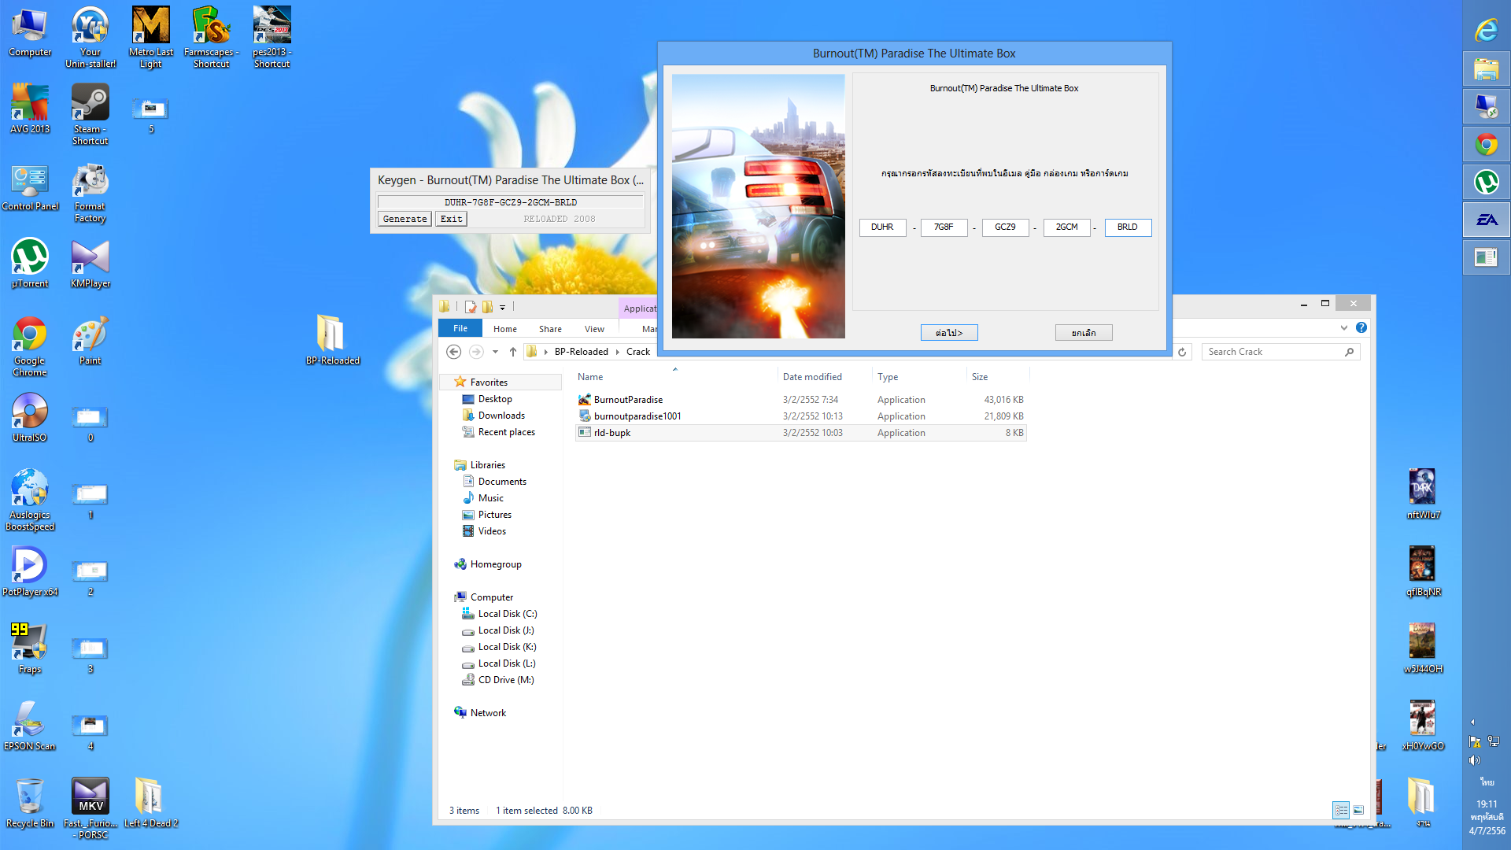
Task: Open the Share ribbon tab
Action: click(550, 329)
